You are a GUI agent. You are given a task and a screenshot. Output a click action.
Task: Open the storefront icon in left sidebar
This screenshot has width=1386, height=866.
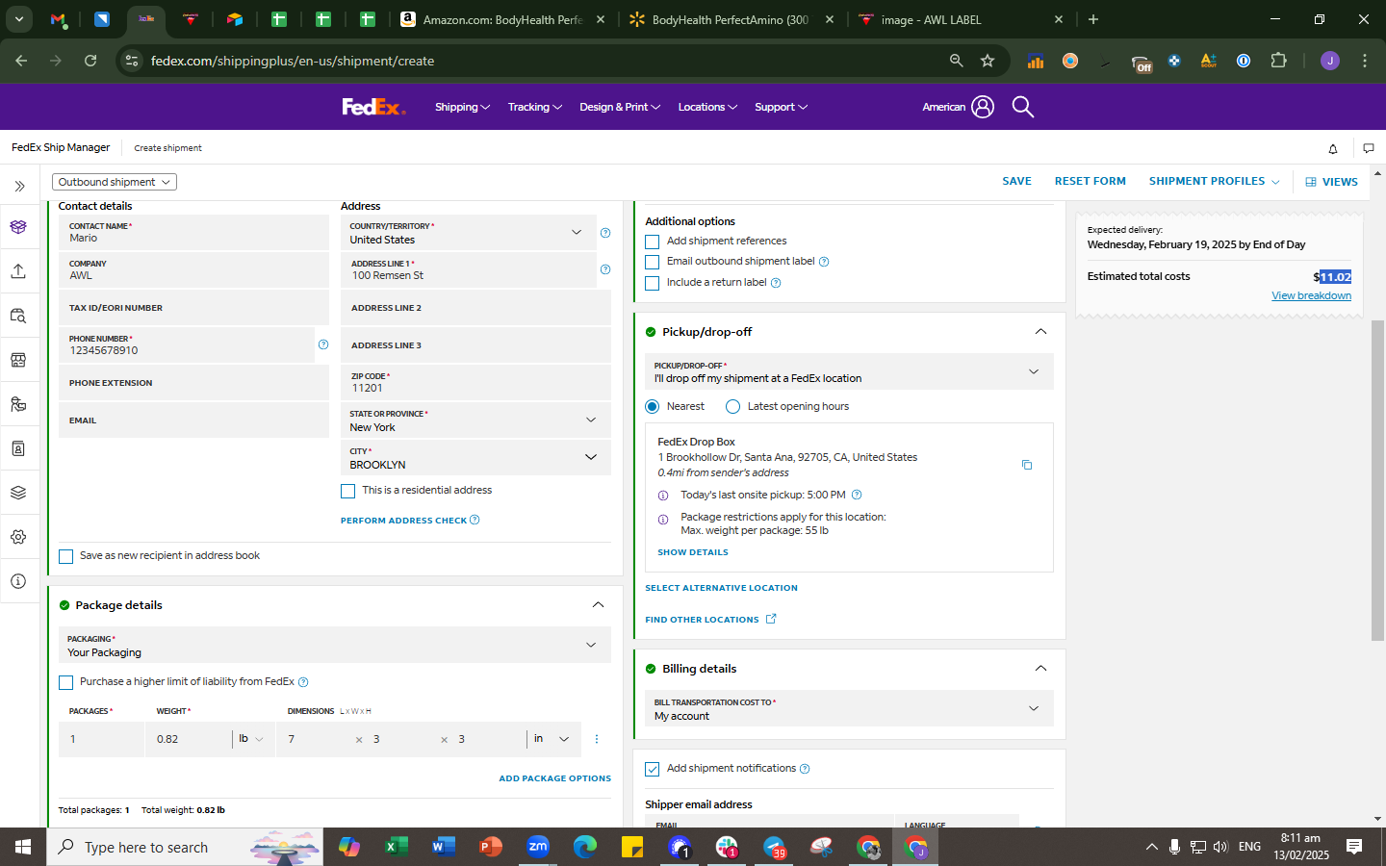(x=18, y=360)
